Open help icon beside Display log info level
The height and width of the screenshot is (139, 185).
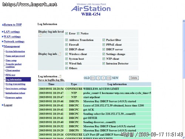point(40,35)
